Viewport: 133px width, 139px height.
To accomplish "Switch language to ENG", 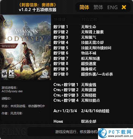I will [112, 7].
